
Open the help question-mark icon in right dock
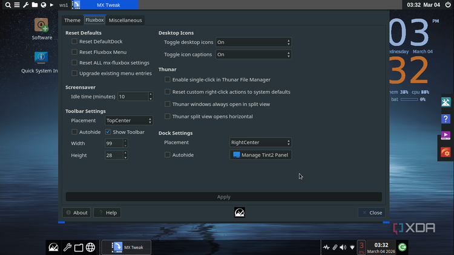pyautogui.click(x=446, y=119)
